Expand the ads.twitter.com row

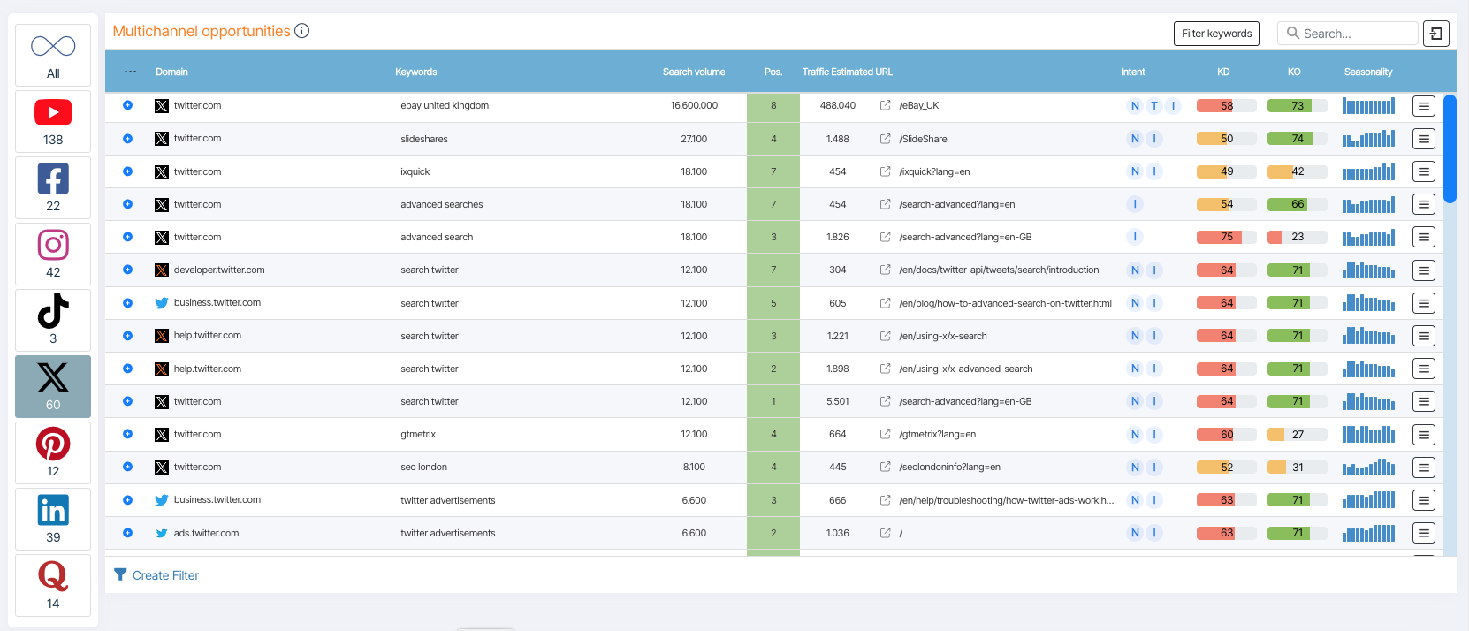pos(127,533)
